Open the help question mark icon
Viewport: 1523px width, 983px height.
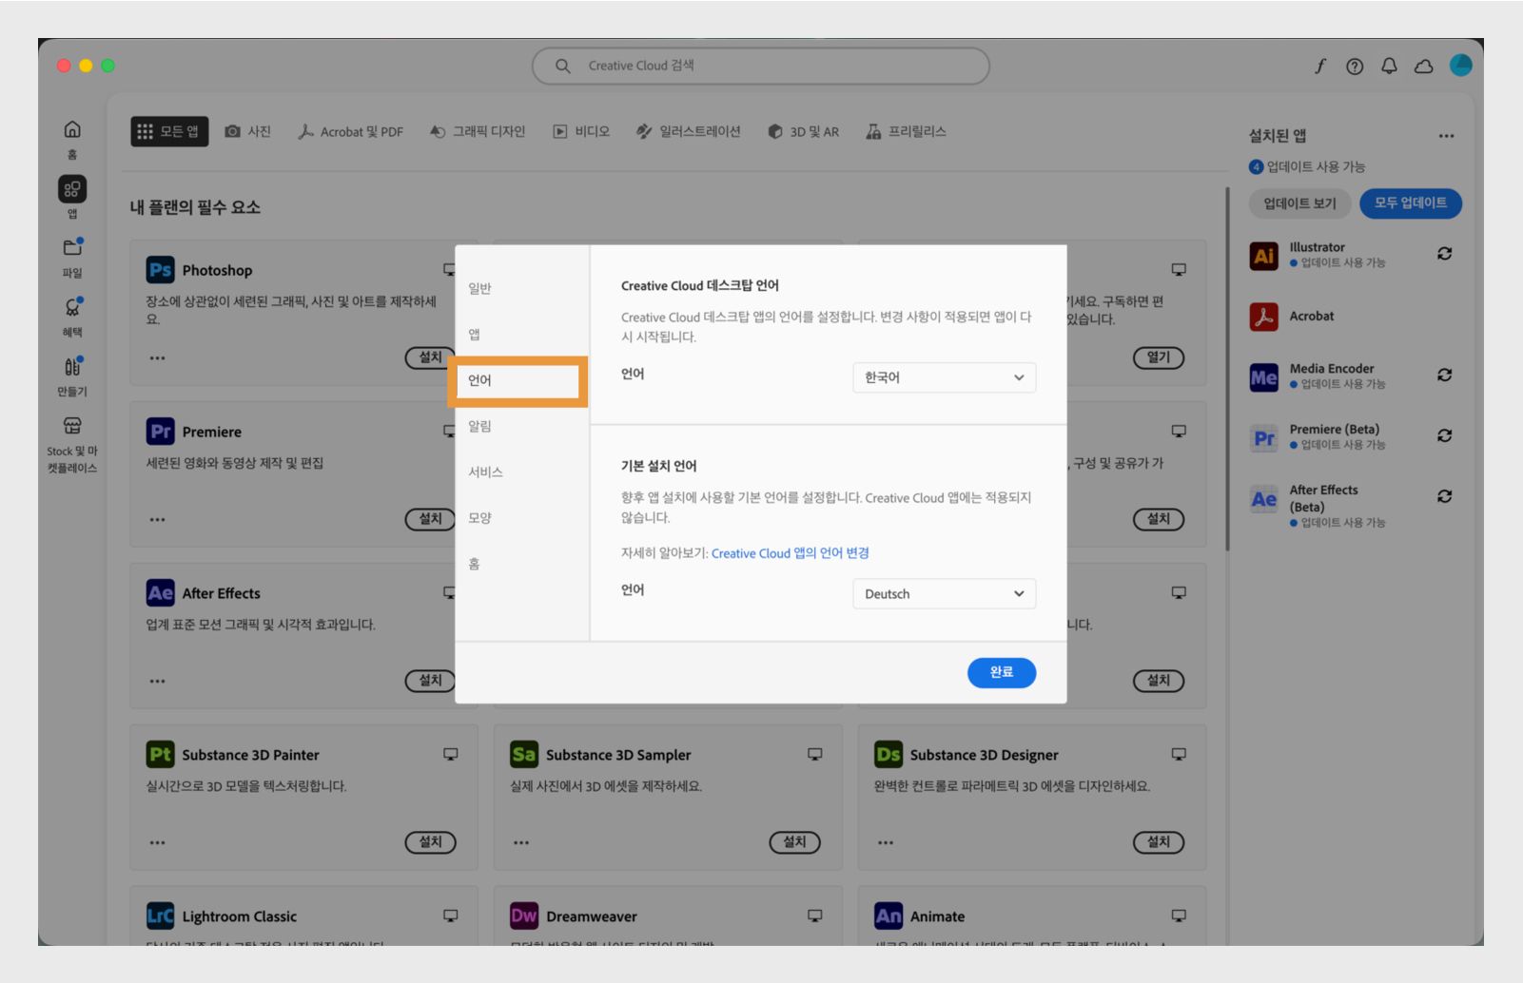[1355, 66]
